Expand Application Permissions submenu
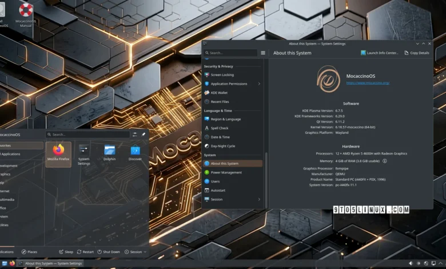The height and width of the screenshot is (269, 446). (259, 84)
